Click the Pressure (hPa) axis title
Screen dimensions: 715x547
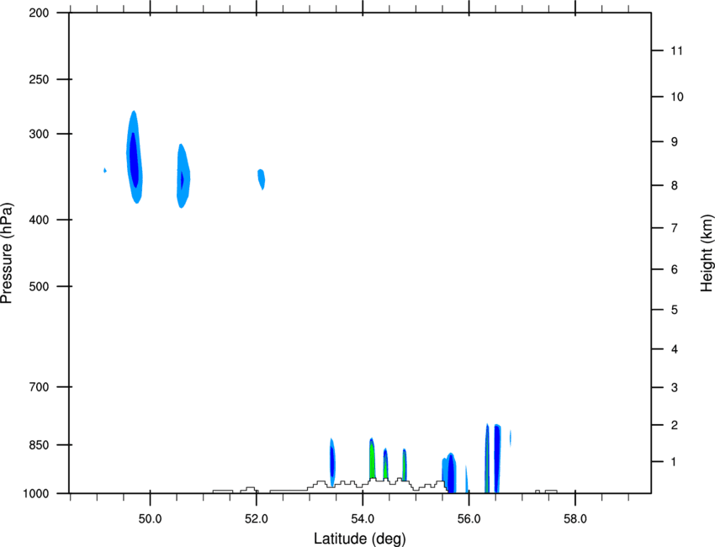click(7, 253)
